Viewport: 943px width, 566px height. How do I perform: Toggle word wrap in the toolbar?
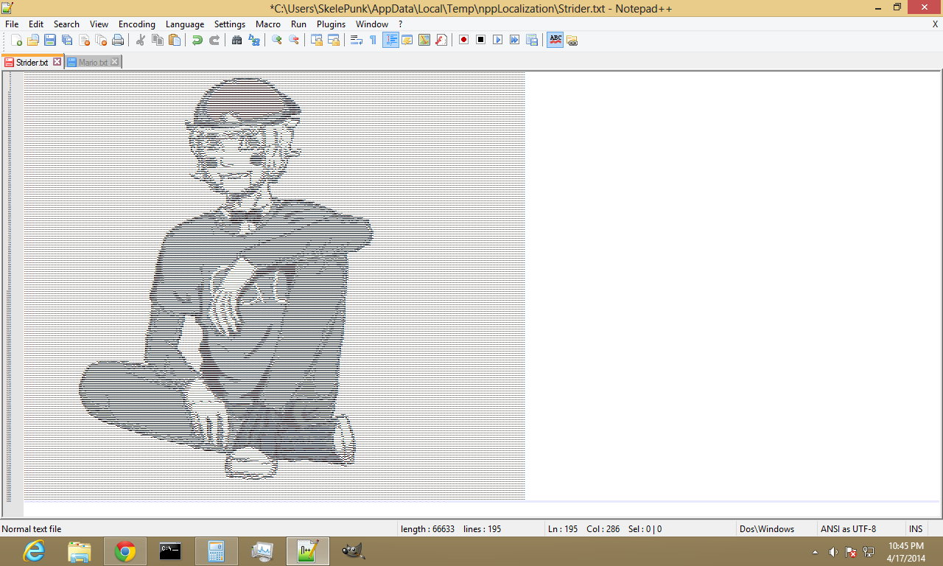click(357, 40)
